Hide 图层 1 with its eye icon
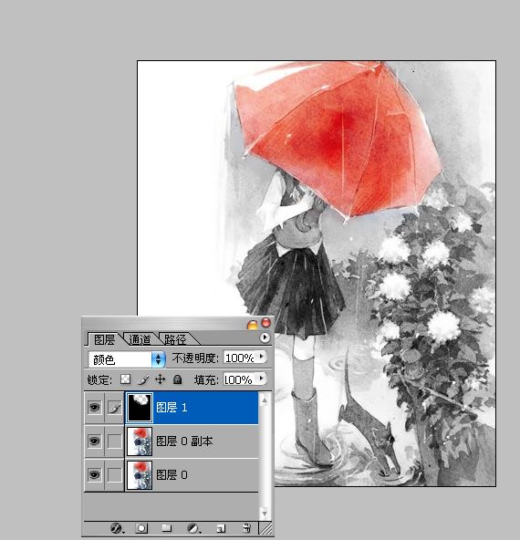 click(94, 408)
